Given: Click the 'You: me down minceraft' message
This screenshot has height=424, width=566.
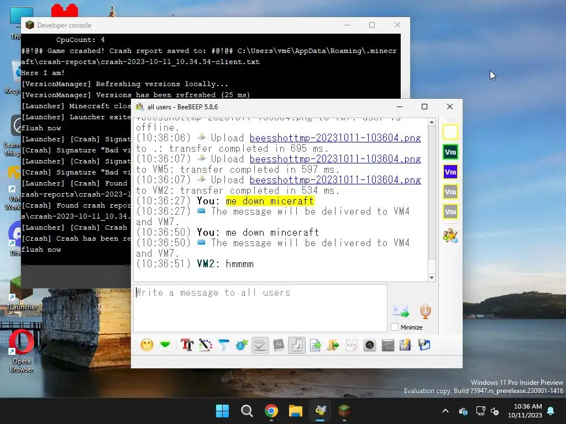Looking at the screenshot, I should (x=258, y=232).
